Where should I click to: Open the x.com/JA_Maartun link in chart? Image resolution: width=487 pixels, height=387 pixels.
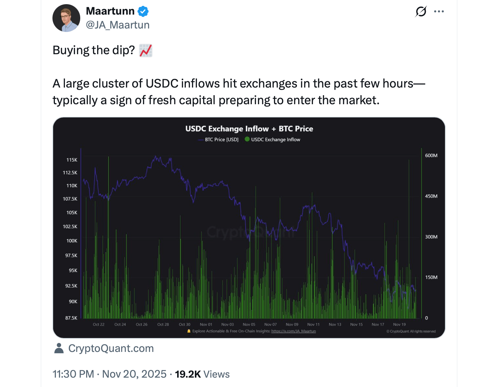[x=294, y=331]
